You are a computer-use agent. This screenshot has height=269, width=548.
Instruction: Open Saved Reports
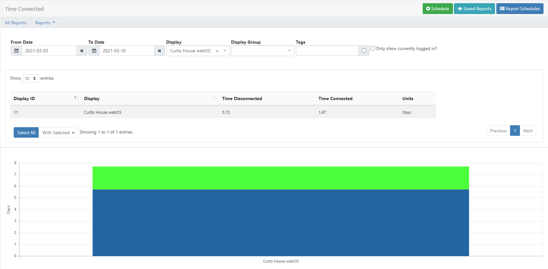474,9
